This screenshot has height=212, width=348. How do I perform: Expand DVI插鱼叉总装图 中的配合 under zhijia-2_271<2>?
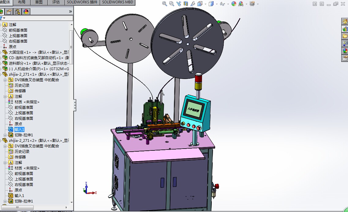click(x=5, y=146)
